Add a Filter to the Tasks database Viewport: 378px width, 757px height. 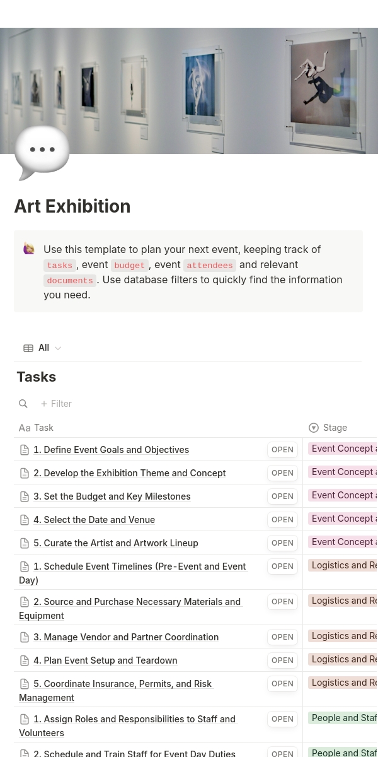tap(56, 404)
